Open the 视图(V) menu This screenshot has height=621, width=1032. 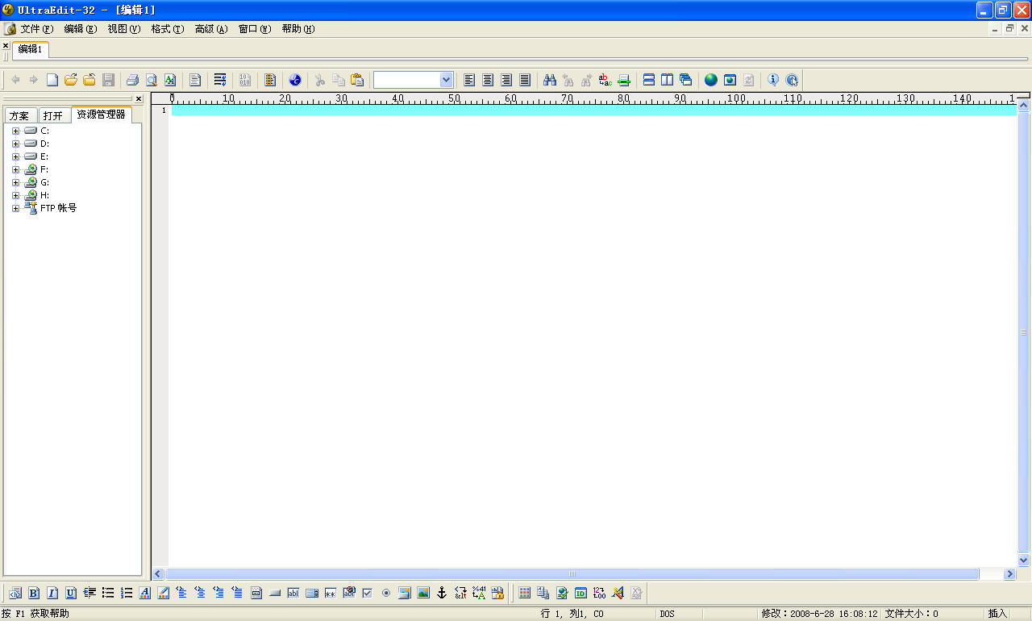[x=124, y=29]
